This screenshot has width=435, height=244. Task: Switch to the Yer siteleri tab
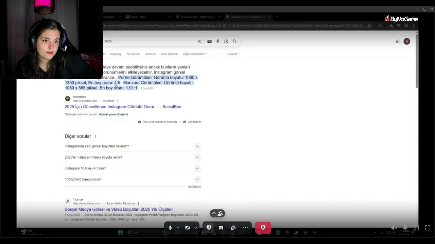(133, 54)
